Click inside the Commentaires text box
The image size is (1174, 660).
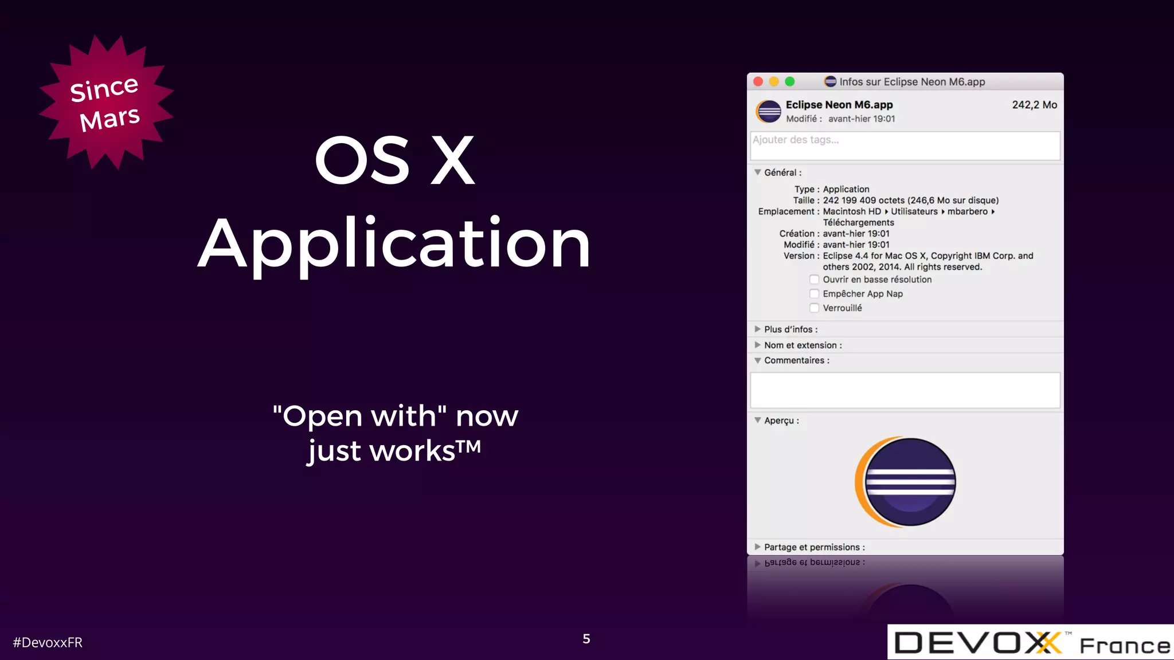pyautogui.click(x=905, y=391)
